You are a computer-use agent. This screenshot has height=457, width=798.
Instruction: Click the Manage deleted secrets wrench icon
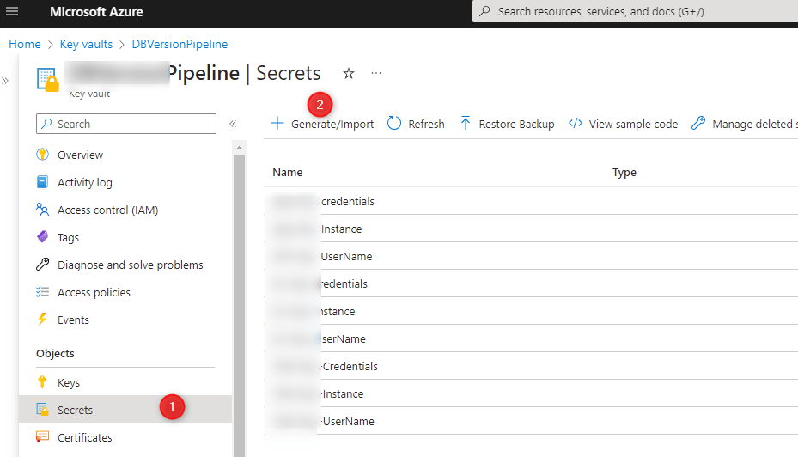[698, 123]
